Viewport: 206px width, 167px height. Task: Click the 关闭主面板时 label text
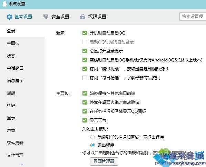tap(95, 129)
